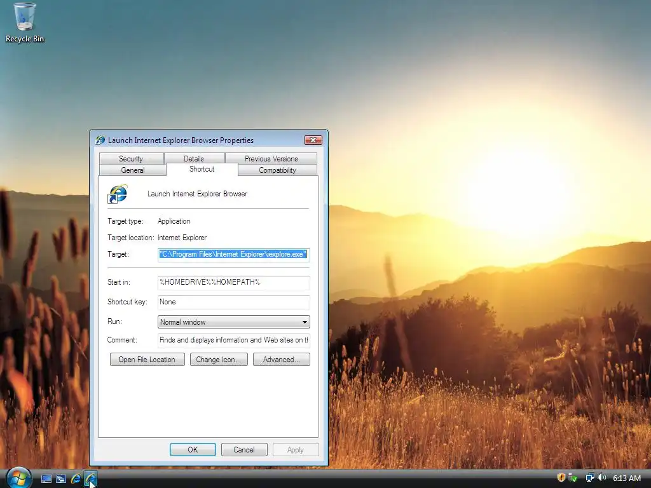Click the 'Internet Explorer' target location value
The image size is (651, 488).
(x=182, y=238)
